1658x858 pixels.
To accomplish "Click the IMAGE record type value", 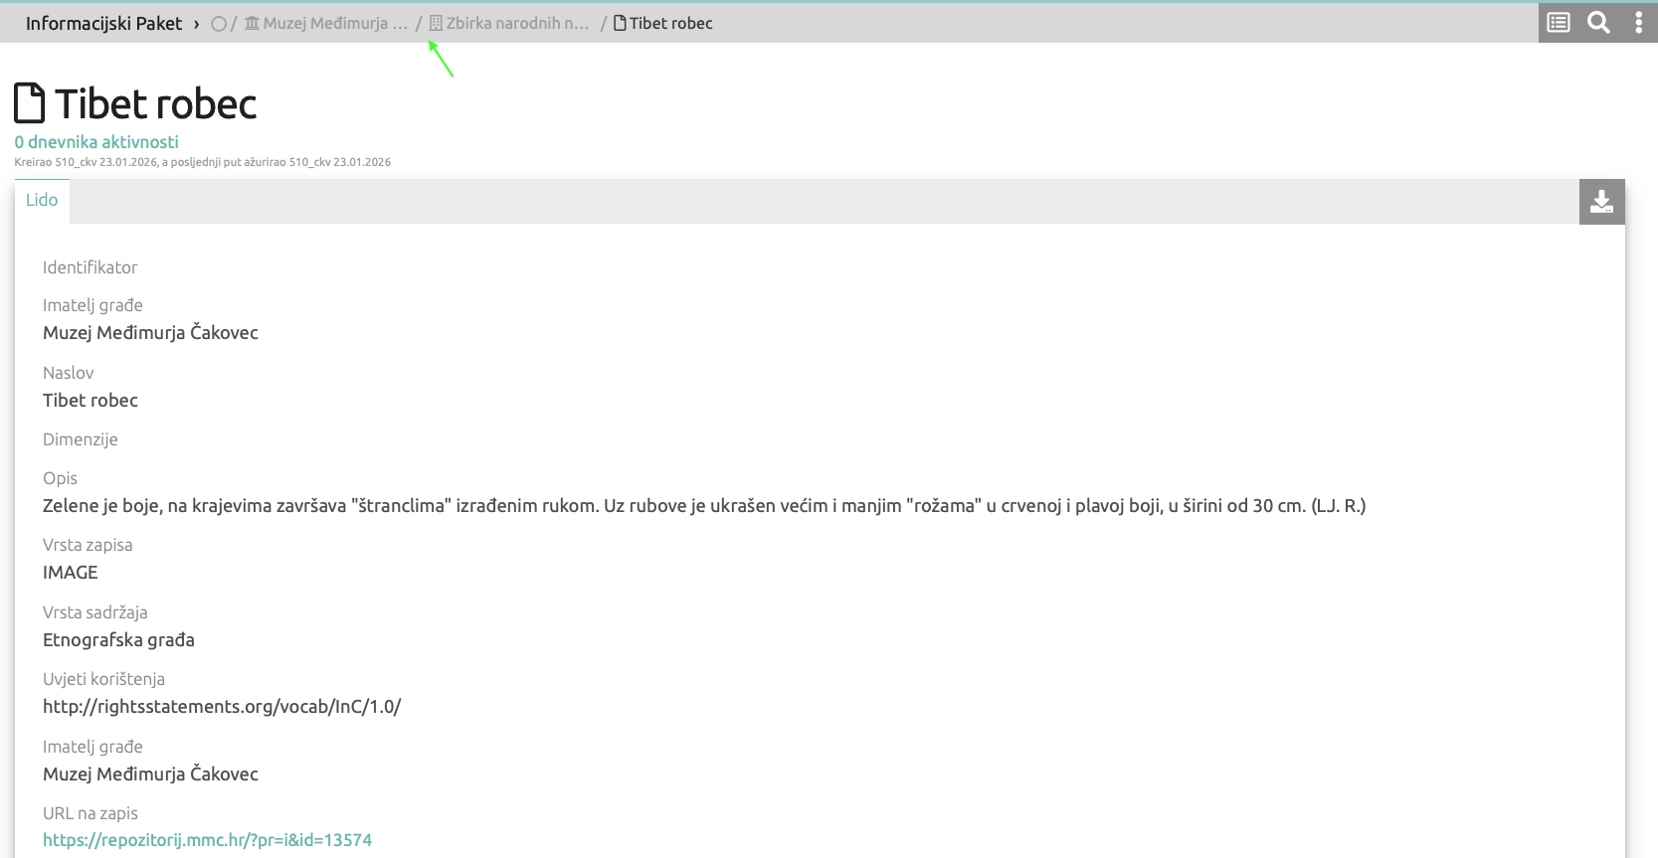I will pyautogui.click(x=70, y=573).
